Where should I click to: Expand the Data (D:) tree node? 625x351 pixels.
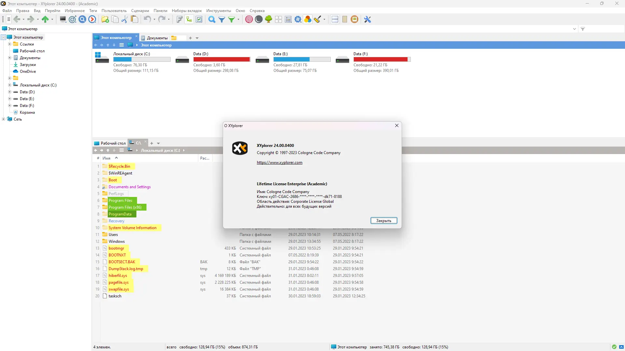pos(9,92)
